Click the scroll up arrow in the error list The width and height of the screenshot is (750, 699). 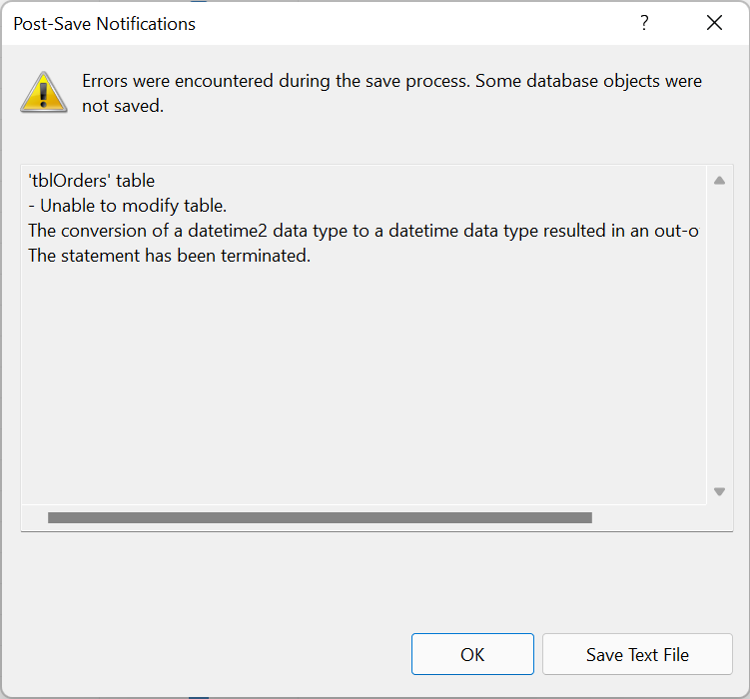click(719, 181)
